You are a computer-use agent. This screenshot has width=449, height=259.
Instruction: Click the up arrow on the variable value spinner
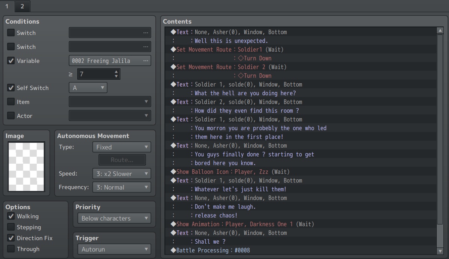(117, 71)
